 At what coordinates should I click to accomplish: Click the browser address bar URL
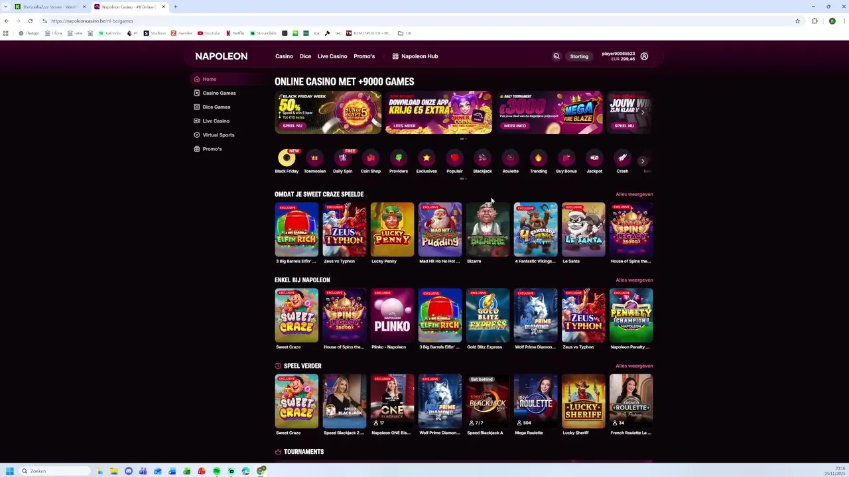(92, 21)
